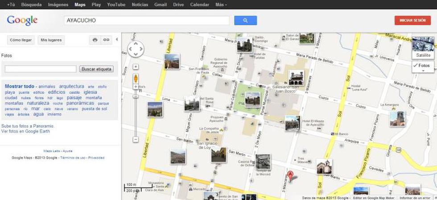This screenshot has height=200, width=437.
Task: Open +Tú in the top bar
Action: pyautogui.click(x=11, y=5)
